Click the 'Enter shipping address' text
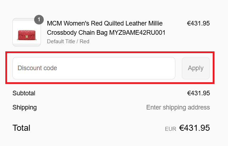 pos(178,107)
